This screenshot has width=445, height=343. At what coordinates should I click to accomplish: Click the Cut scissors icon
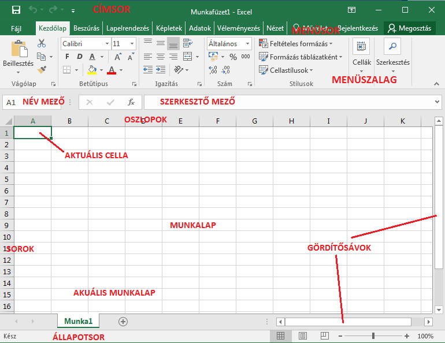pyautogui.click(x=42, y=43)
